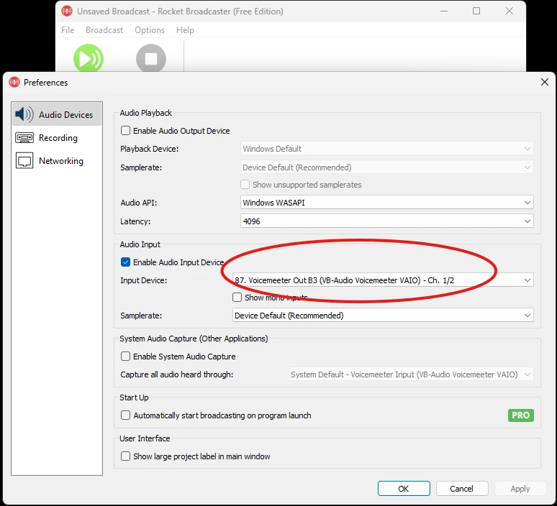Start broadcast with the green play icon

point(88,57)
